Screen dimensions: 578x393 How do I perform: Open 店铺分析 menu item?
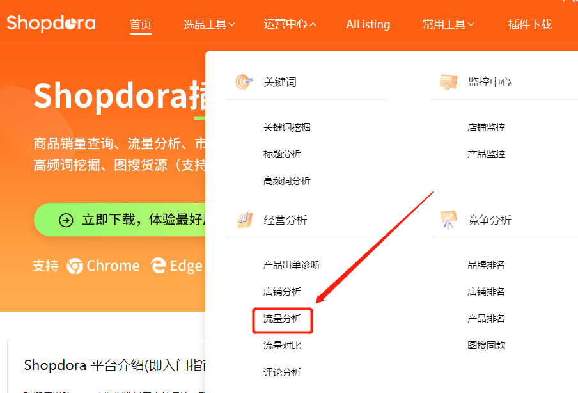pyautogui.click(x=282, y=291)
